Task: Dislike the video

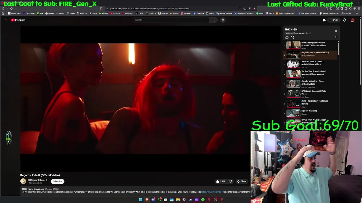Action: (x=230, y=181)
